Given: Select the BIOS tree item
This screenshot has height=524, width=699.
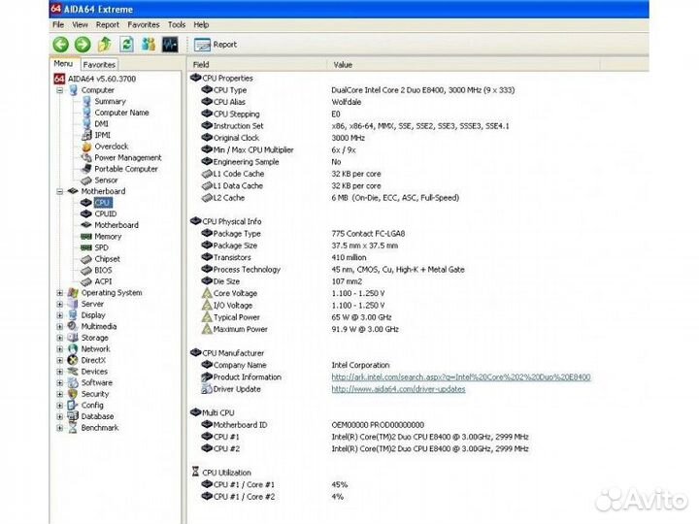Looking at the screenshot, I should point(103,271).
